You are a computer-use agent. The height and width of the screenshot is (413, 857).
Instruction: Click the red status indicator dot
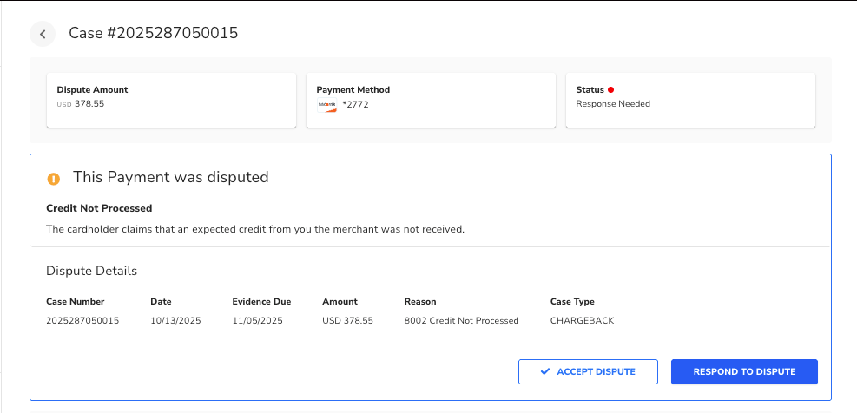click(611, 89)
